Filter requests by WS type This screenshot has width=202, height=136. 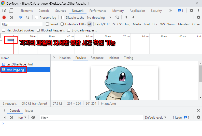click(x=163, y=24)
